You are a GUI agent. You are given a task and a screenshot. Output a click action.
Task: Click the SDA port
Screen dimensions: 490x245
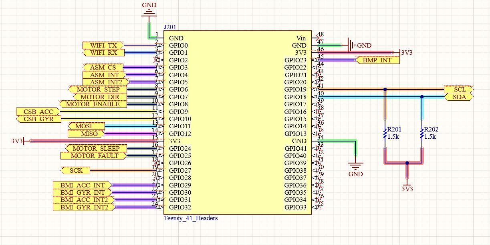coord(459,97)
